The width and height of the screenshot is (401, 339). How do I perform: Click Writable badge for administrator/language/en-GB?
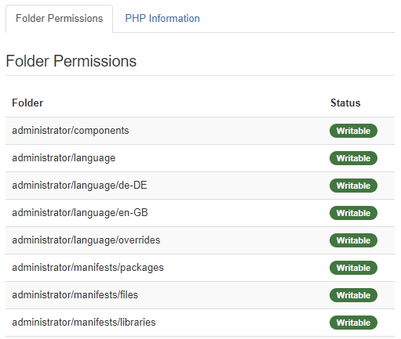353,213
